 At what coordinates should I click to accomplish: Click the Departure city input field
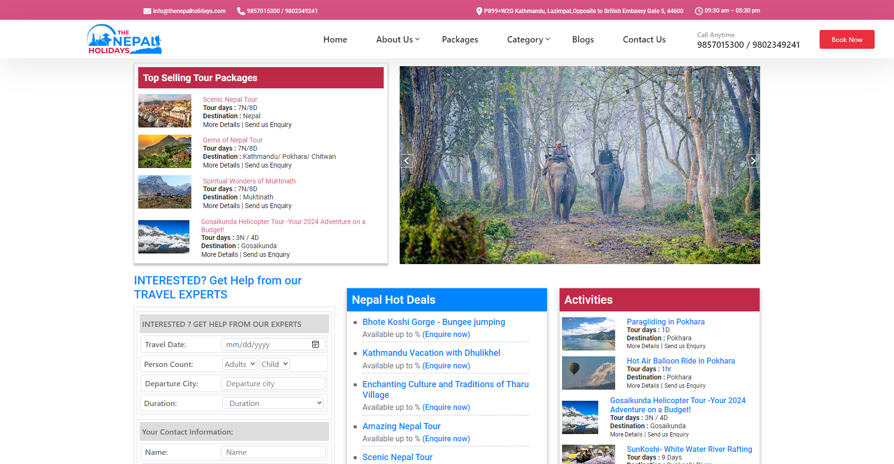(273, 383)
